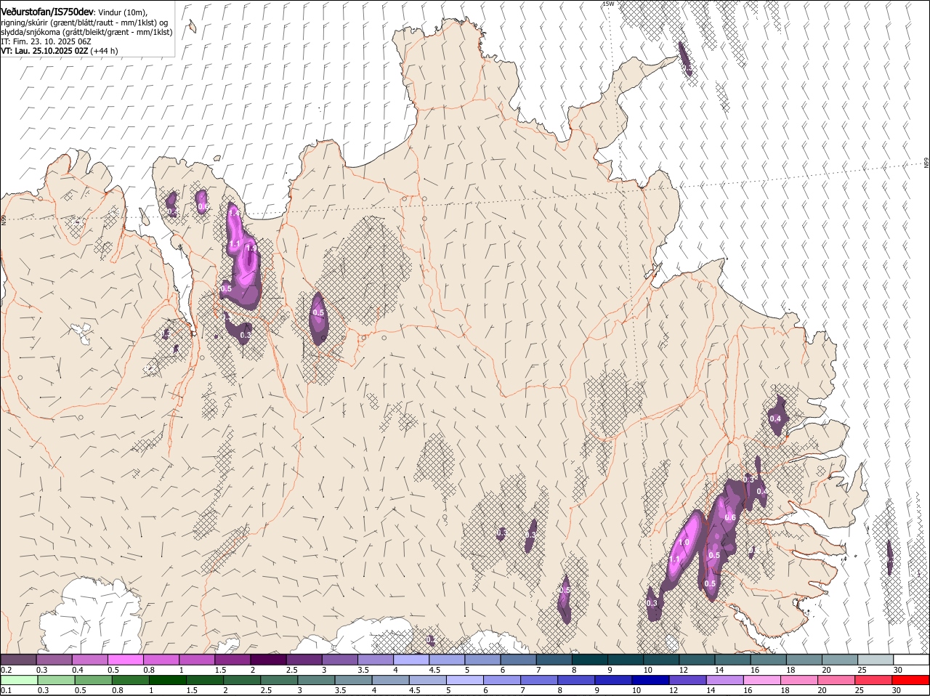Select the 'N99' label on the right edge

pyautogui.click(x=926, y=163)
